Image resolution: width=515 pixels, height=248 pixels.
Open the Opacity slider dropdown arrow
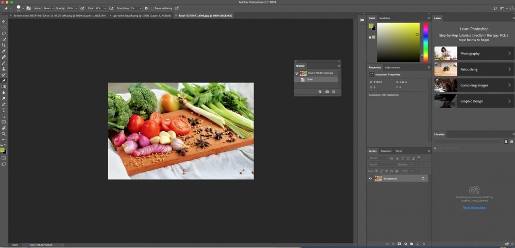(76, 8)
